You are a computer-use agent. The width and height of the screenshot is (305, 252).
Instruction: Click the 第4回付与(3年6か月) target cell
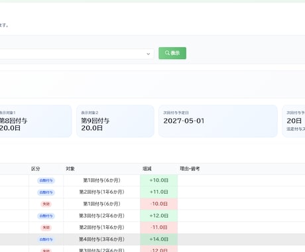click(101, 239)
